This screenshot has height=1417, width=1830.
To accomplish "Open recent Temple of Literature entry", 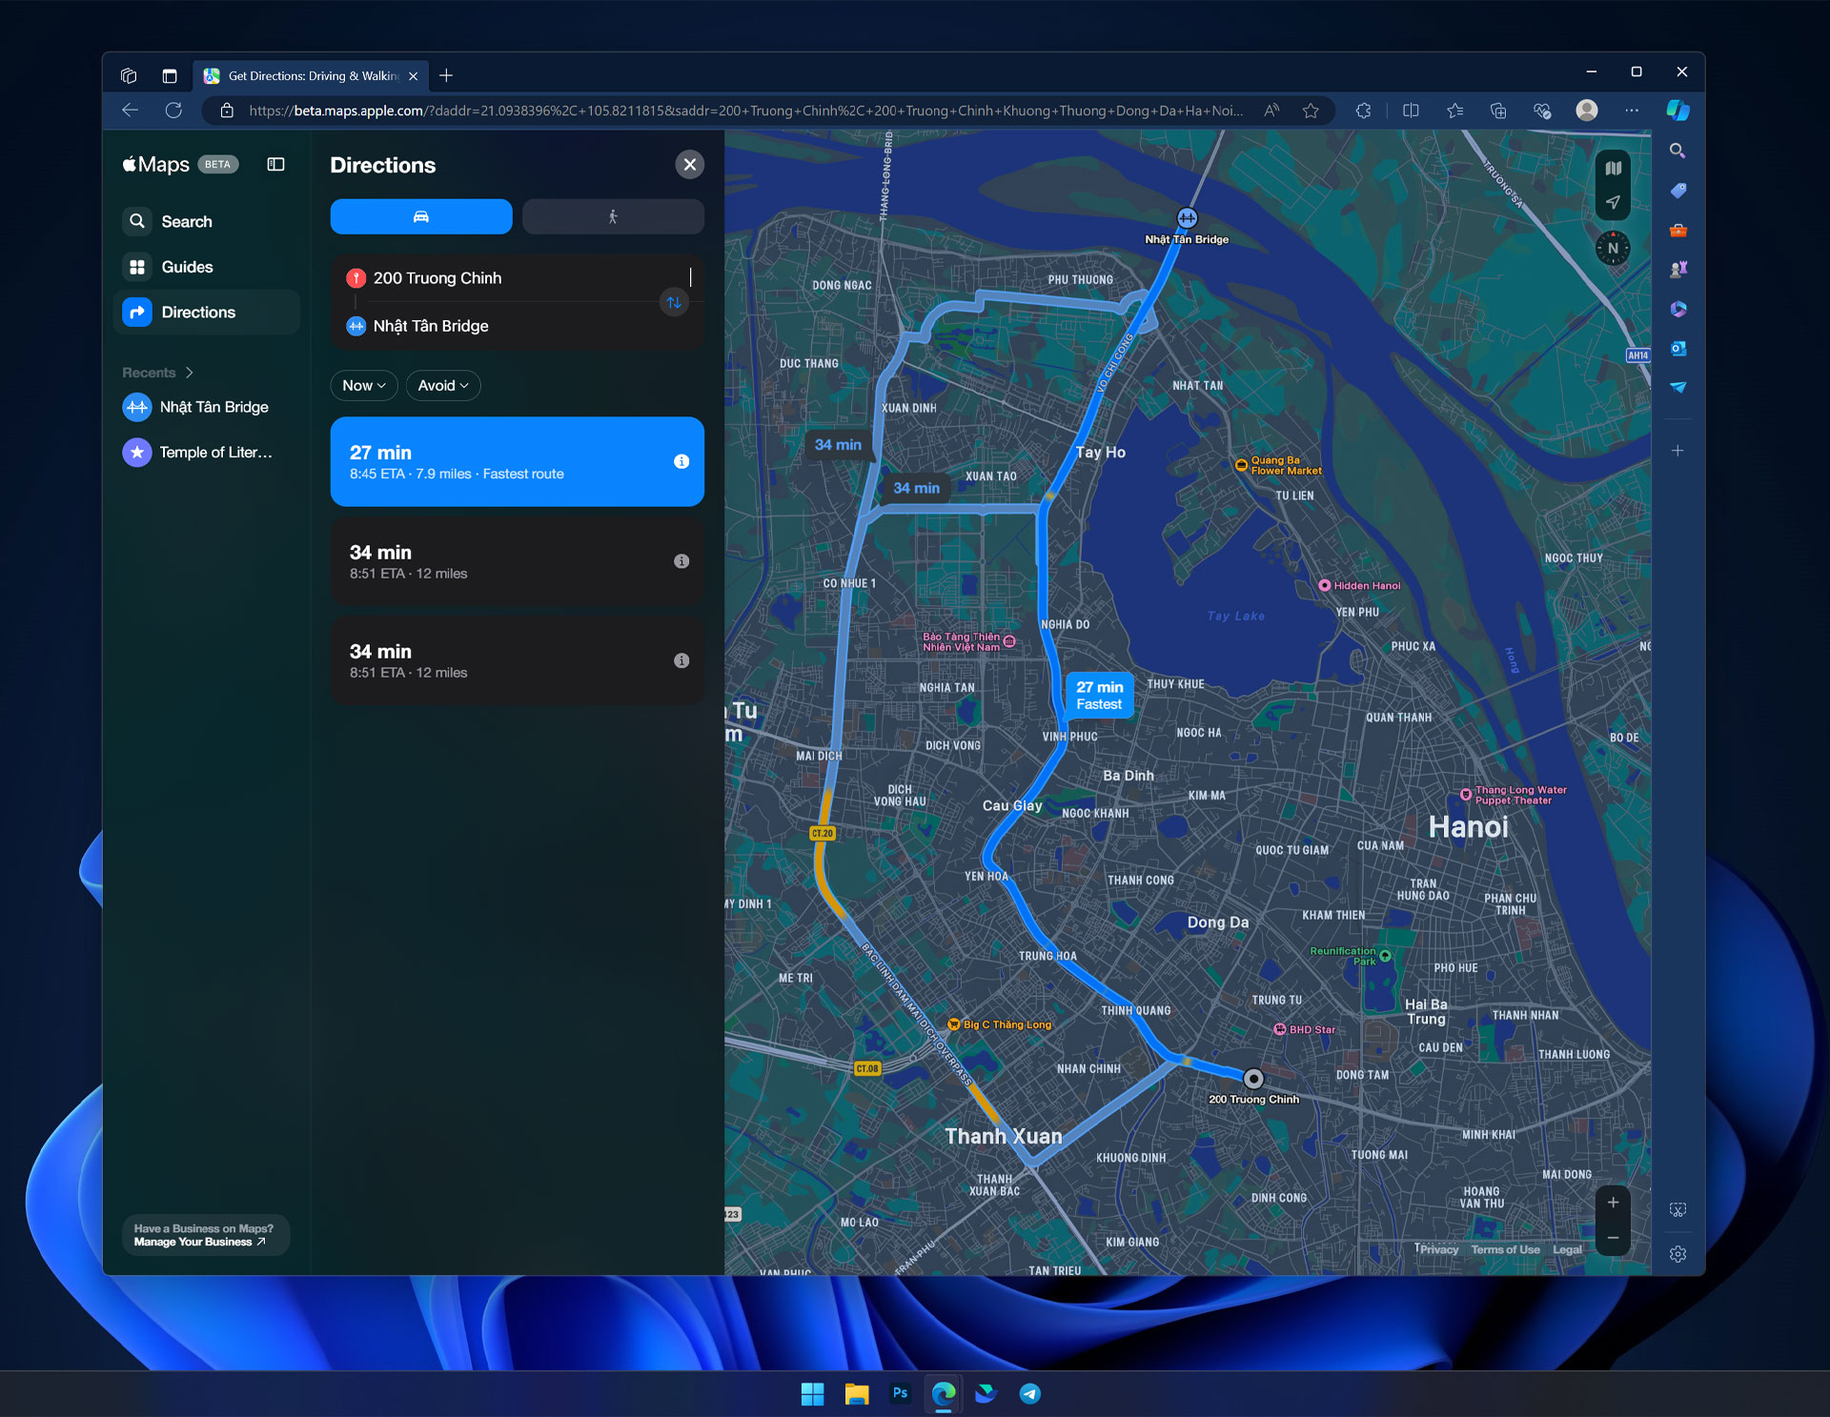I will pos(198,452).
